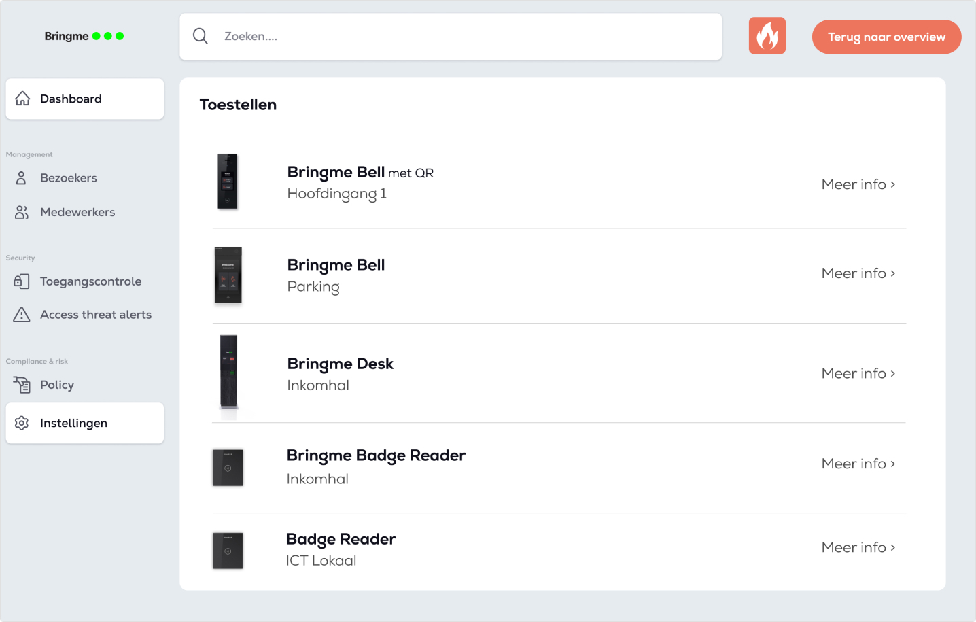Select the 'Bringme Bell met QR' title
Image resolution: width=976 pixels, height=622 pixels.
(x=360, y=173)
